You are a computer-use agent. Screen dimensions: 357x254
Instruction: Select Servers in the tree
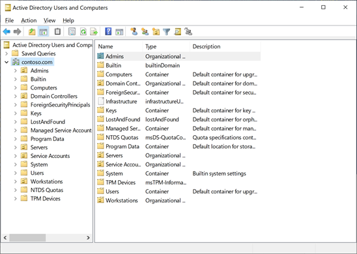pyautogui.click(x=39, y=147)
